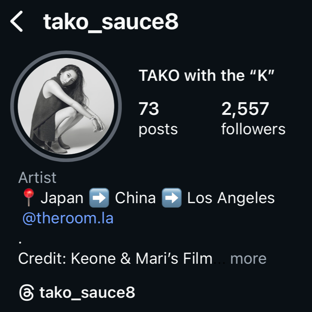Go back using the left chevron arrow
Viewport: 312px width, 312px height.
[x=16, y=21]
